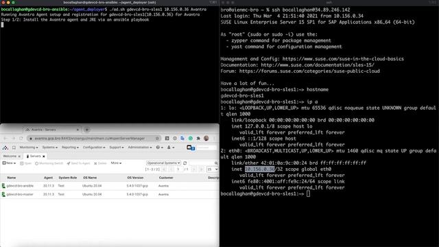
Task: Click the refresh list icon
Action: point(185,163)
